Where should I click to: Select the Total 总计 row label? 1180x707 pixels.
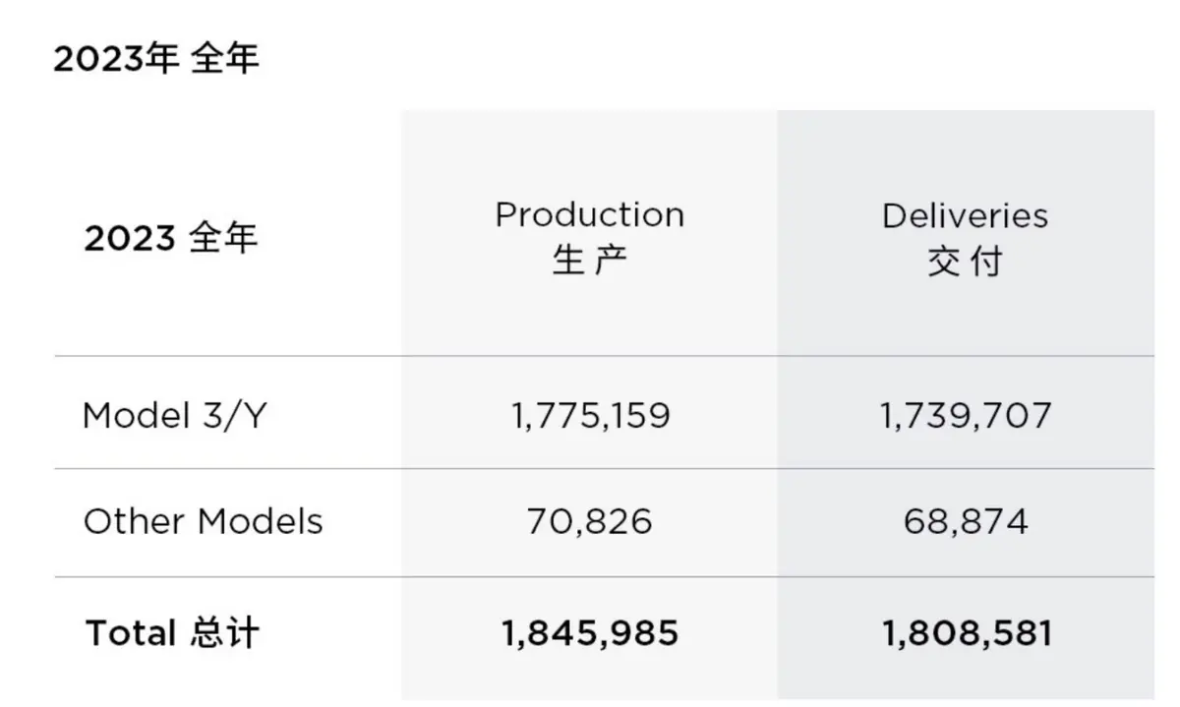coord(173,632)
